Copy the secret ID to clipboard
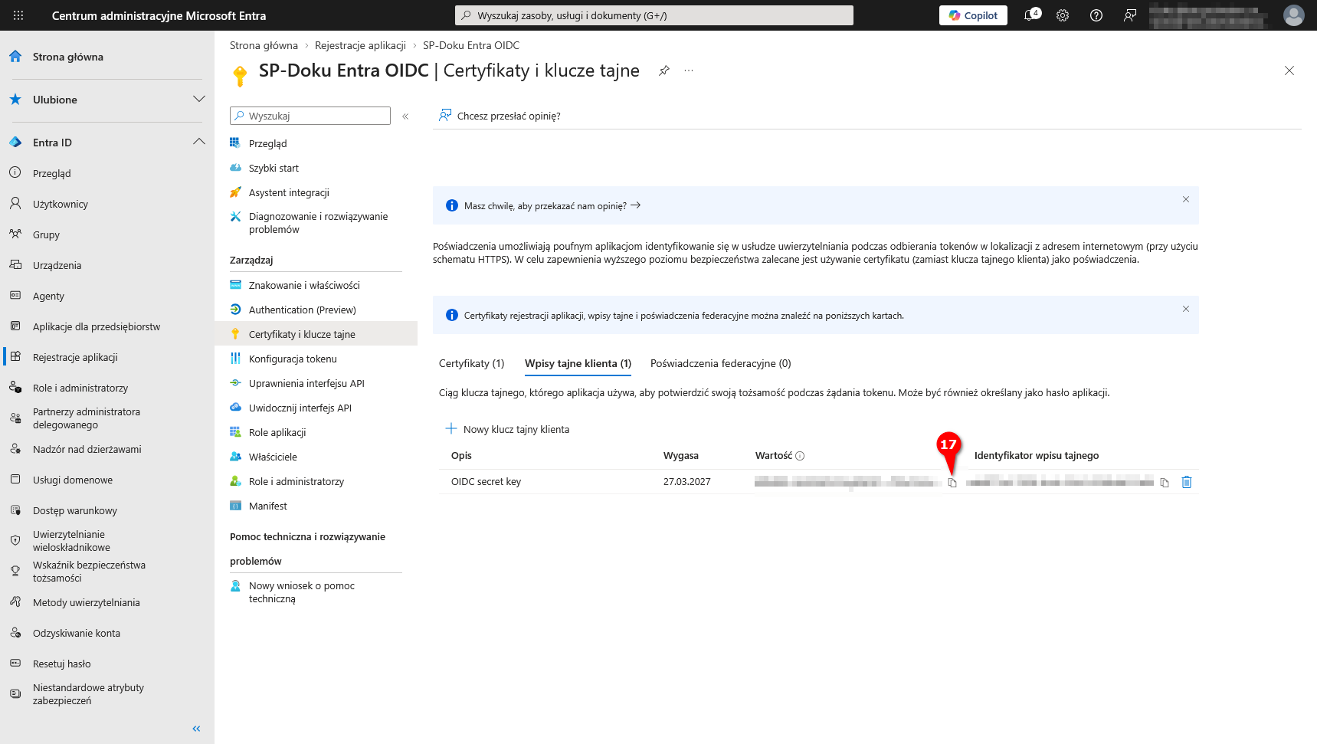The height and width of the screenshot is (744, 1317). point(1165,483)
